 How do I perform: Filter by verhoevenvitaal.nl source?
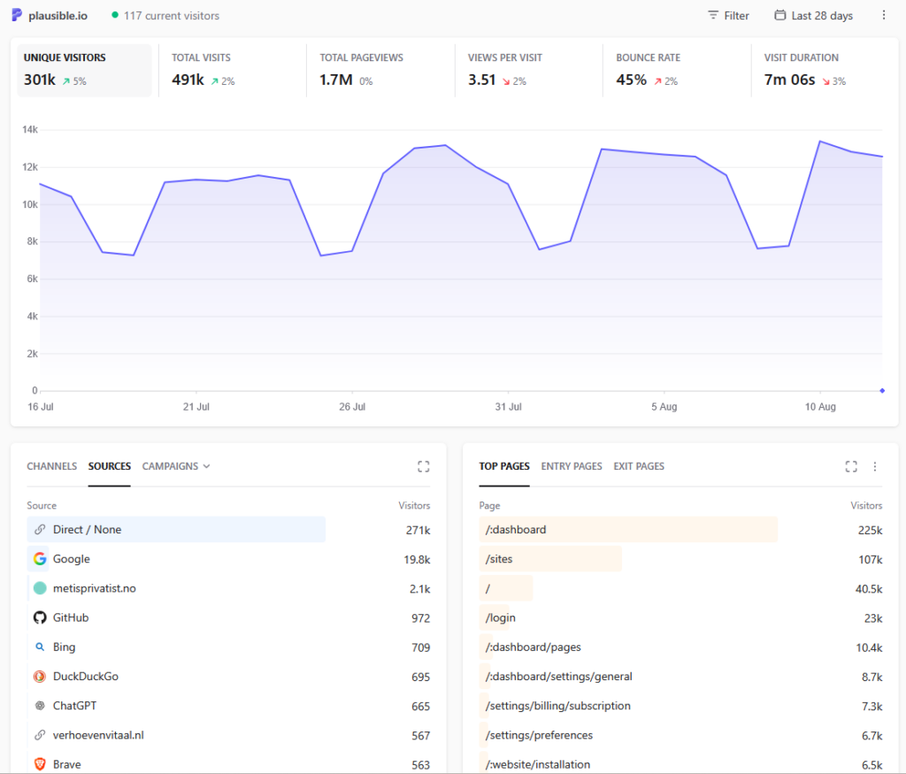[x=98, y=735]
